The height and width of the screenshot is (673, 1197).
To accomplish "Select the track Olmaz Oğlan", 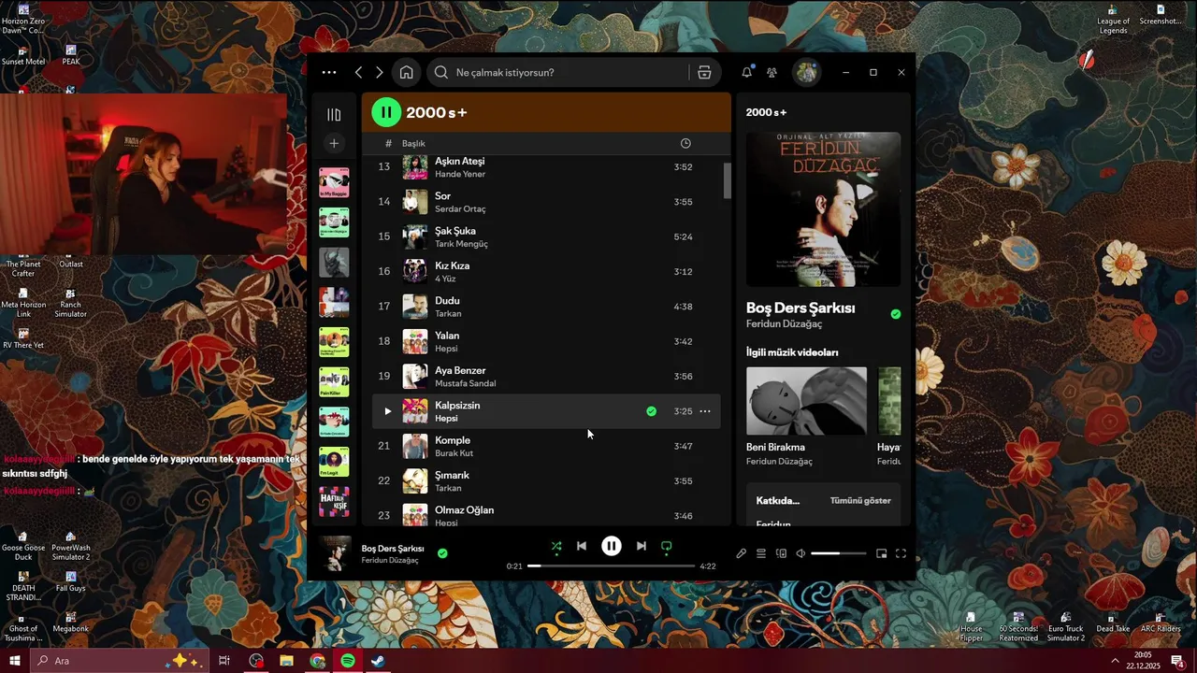I will tap(464, 510).
